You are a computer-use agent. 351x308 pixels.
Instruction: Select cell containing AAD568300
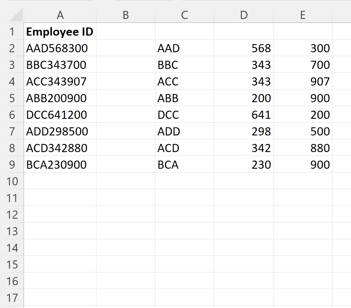coord(60,48)
